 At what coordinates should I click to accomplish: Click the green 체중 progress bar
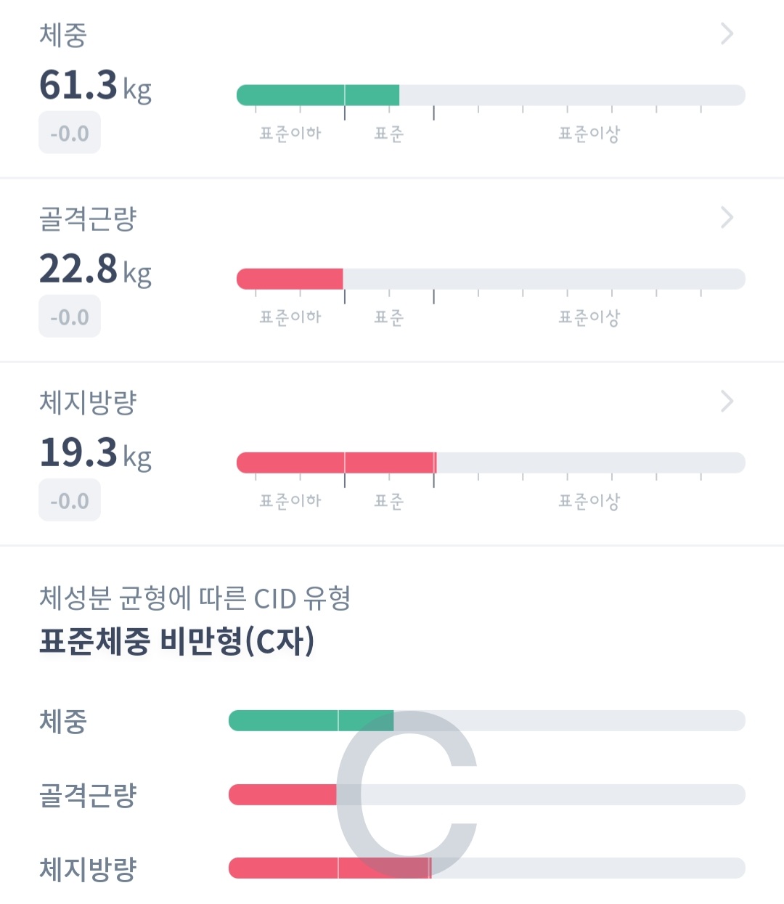(x=491, y=95)
